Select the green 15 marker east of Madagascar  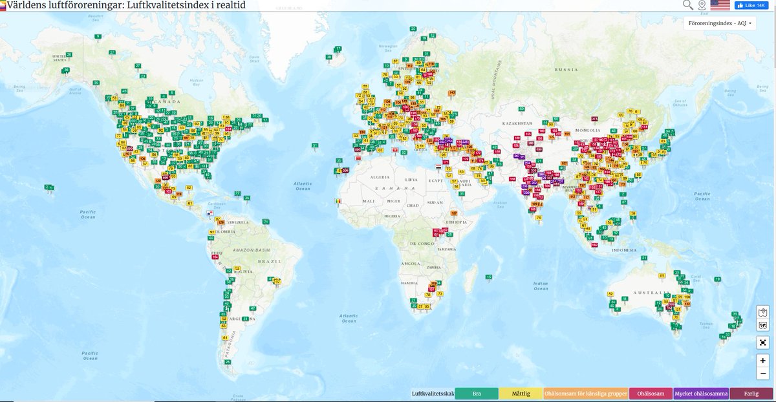click(488, 277)
